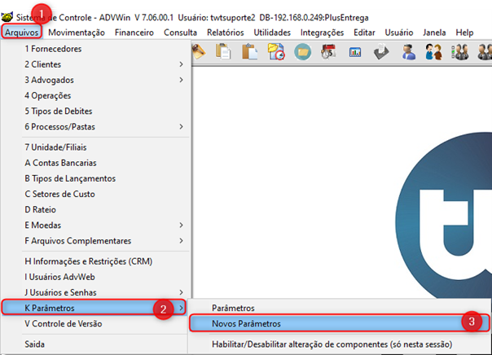Viewport: 492px width, 355px height.
Task: Choose Saida to exit
Action: (95, 344)
